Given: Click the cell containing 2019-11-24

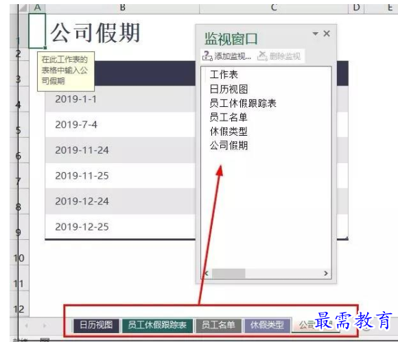Looking at the screenshot, I should [x=120, y=150].
